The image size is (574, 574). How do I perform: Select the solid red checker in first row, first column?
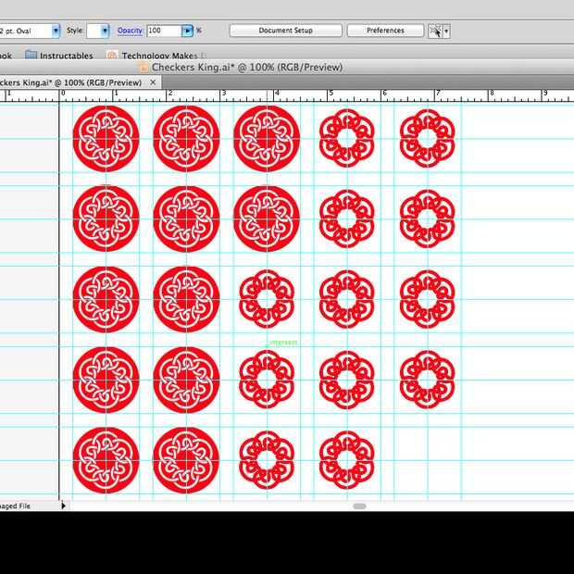106,138
